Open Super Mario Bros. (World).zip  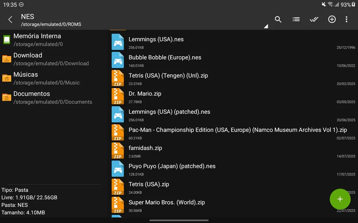click(167, 202)
